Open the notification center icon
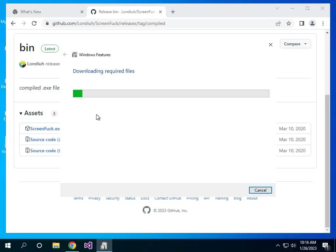 coord(325,245)
